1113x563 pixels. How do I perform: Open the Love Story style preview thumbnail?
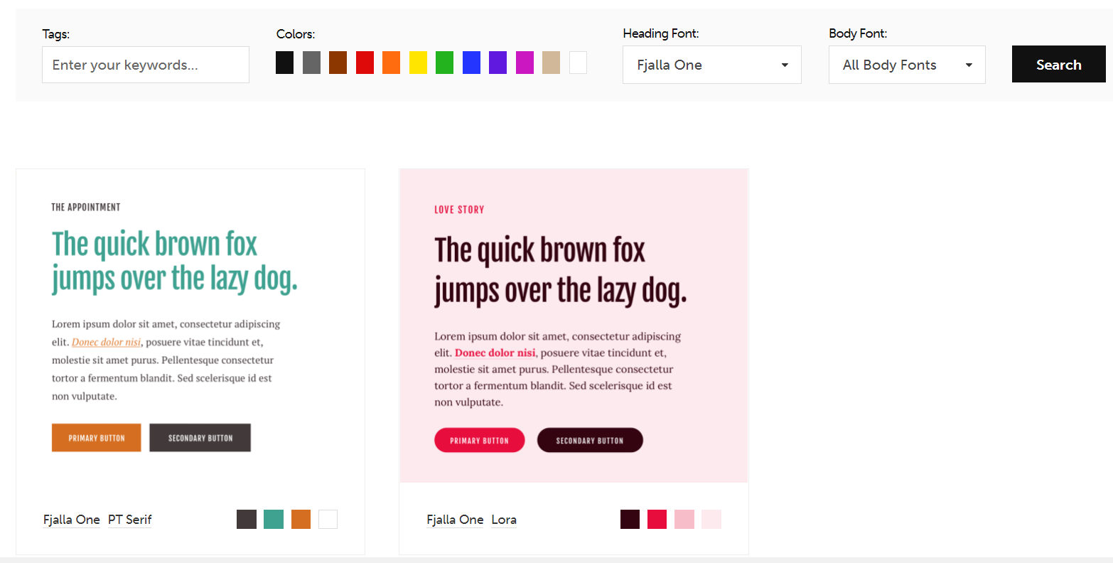click(574, 326)
